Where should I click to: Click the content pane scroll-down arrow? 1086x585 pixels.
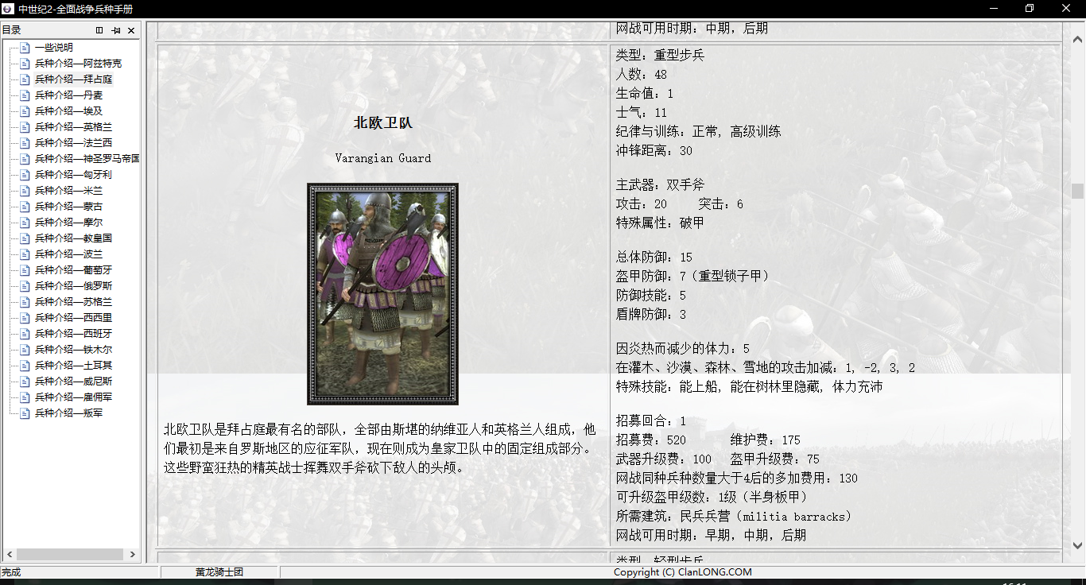pos(1078,546)
